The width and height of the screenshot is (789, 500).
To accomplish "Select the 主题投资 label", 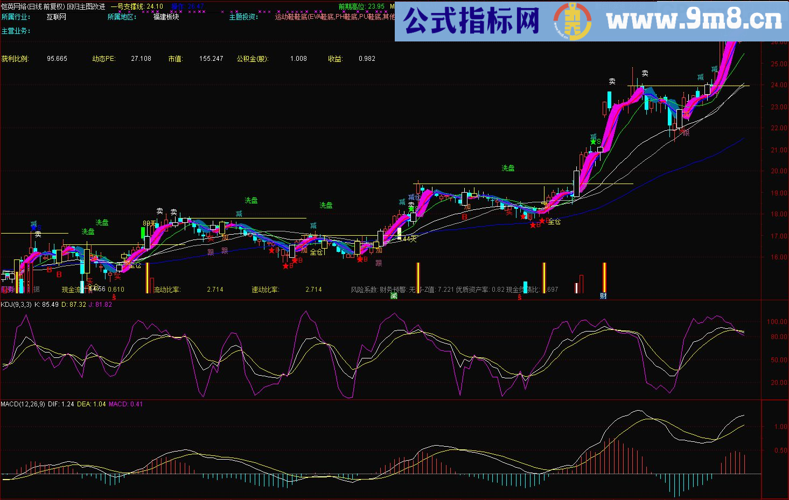I will (244, 17).
